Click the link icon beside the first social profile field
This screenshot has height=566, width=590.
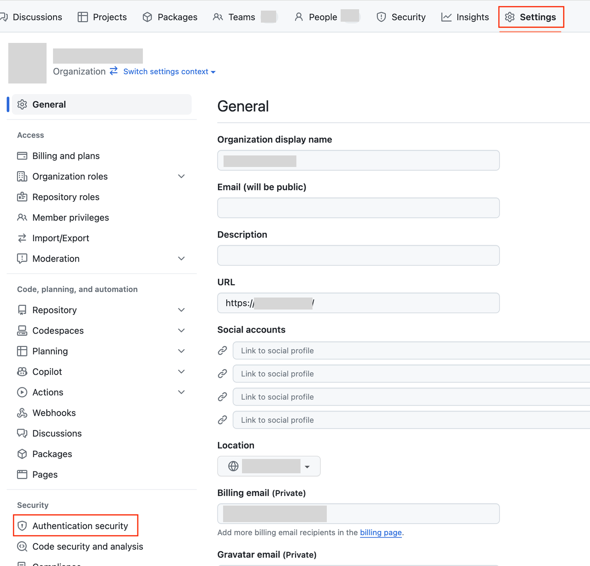click(x=223, y=351)
